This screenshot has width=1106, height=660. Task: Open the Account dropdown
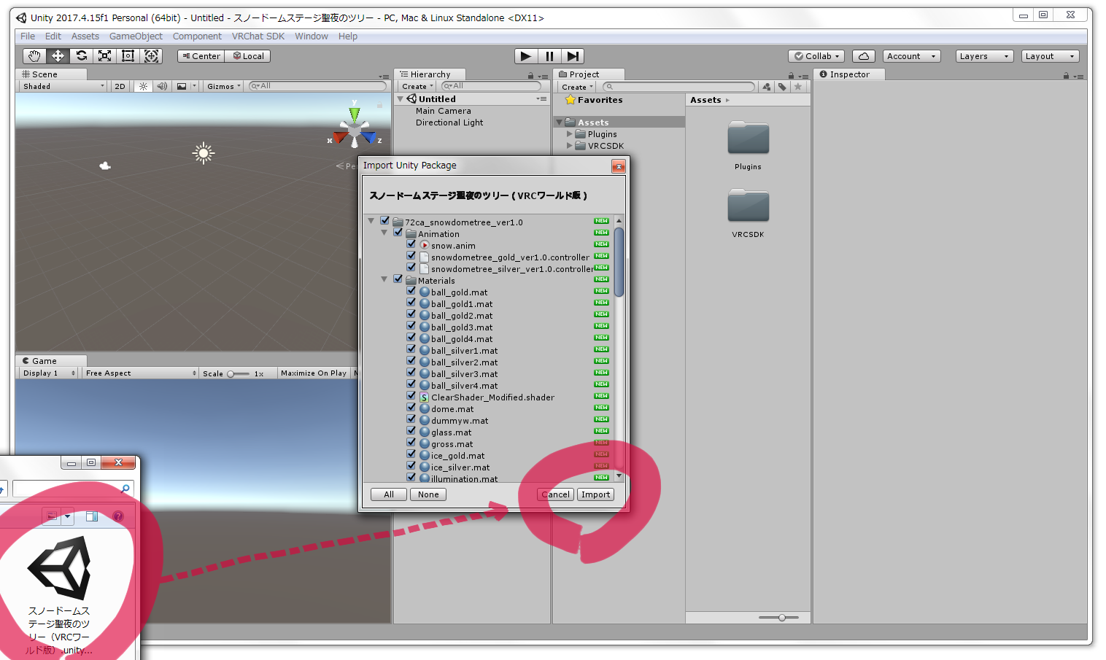[x=911, y=56]
